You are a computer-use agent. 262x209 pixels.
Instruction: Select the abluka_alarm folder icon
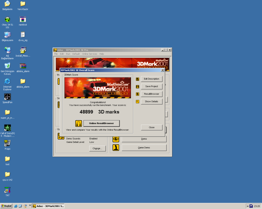(x=23, y=81)
